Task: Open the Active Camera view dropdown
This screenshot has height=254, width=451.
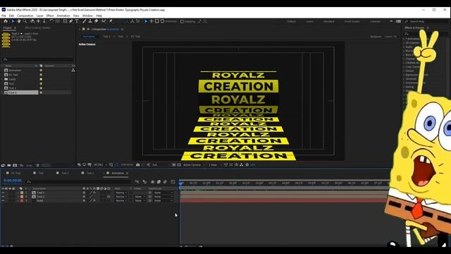Action: click(194, 164)
